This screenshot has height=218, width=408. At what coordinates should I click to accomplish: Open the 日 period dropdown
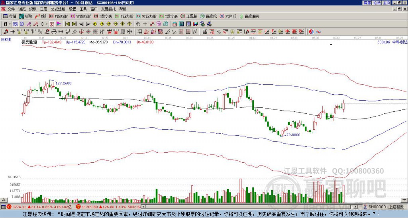click(7, 24)
